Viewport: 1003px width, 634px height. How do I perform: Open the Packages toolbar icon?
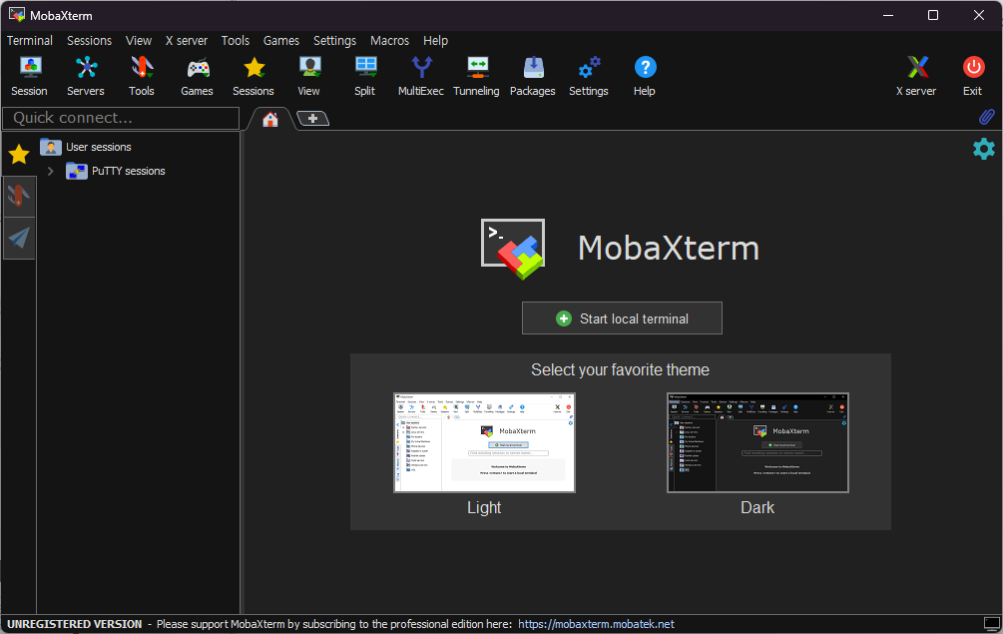click(x=533, y=67)
